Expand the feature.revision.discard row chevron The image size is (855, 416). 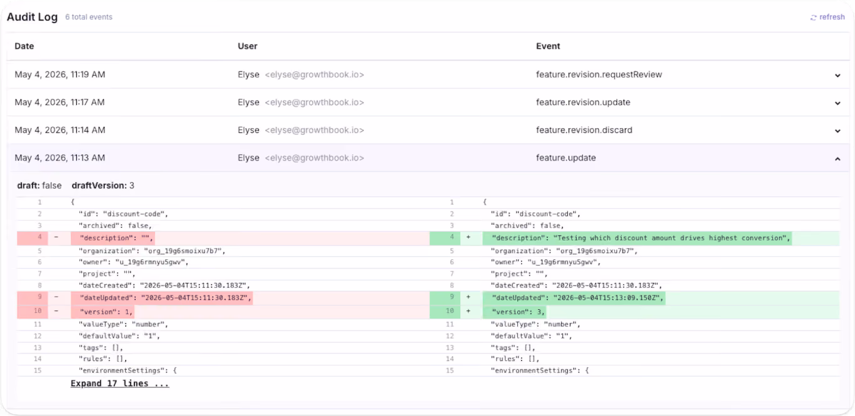pyautogui.click(x=837, y=131)
